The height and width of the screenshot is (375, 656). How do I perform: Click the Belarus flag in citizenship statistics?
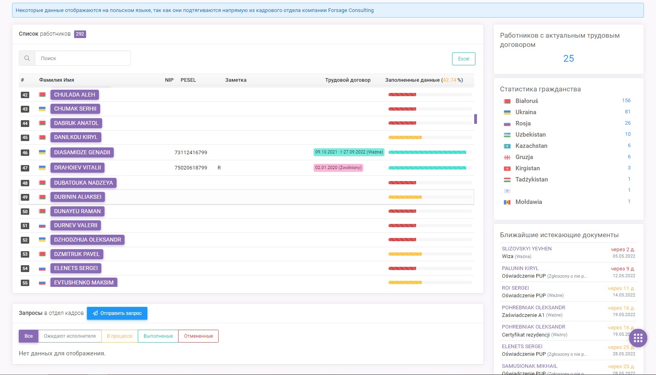(x=507, y=101)
